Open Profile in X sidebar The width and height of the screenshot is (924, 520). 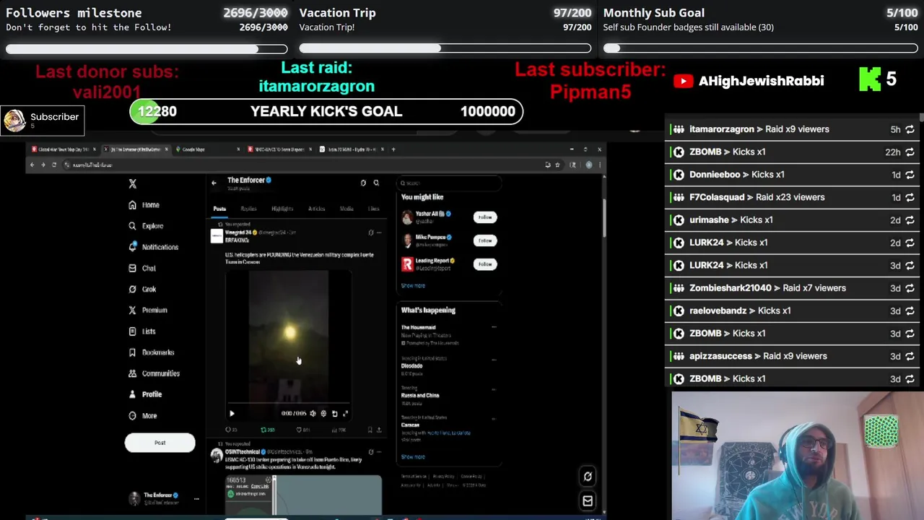[144, 394]
